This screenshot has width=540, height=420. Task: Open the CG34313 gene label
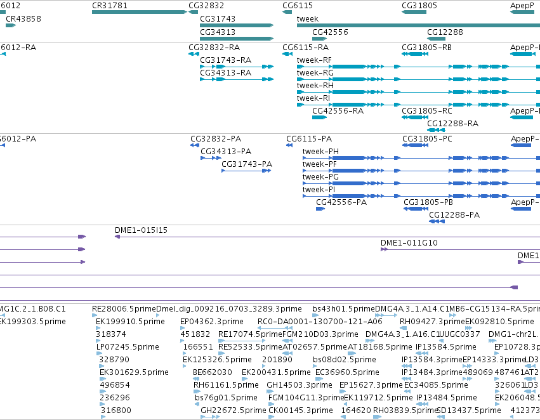coord(218,32)
